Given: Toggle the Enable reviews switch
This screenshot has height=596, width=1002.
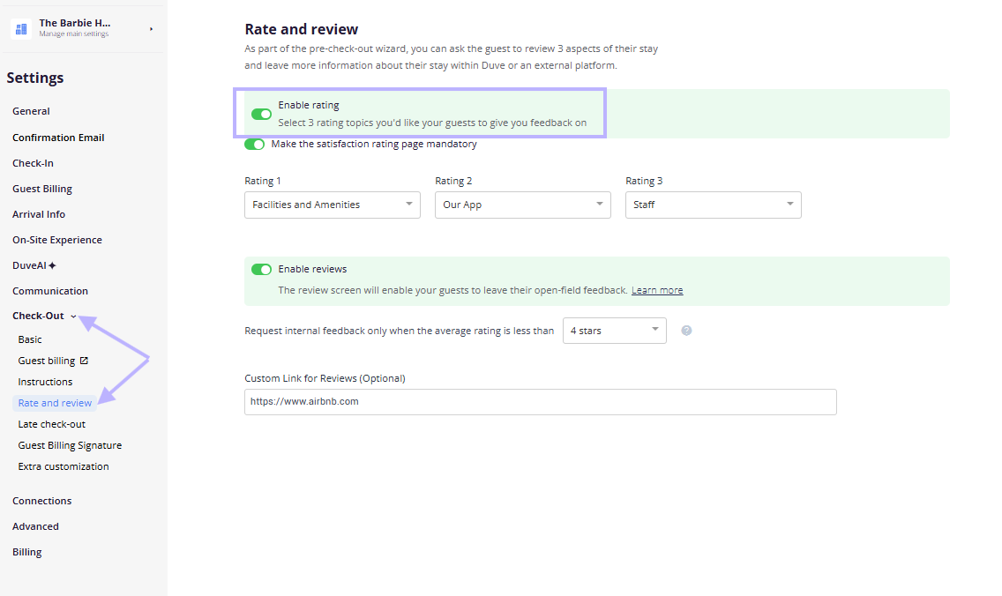Looking at the screenshot, I should pyautogui.click(x=261, y=270).
